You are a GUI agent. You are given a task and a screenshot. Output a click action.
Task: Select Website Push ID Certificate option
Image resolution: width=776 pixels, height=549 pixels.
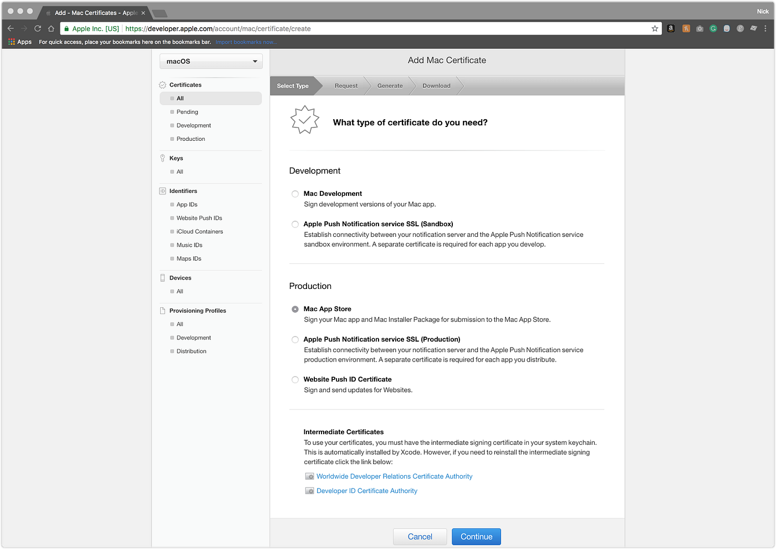click(295, 379)
